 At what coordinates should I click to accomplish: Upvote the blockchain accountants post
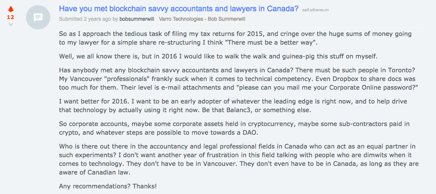11,9
